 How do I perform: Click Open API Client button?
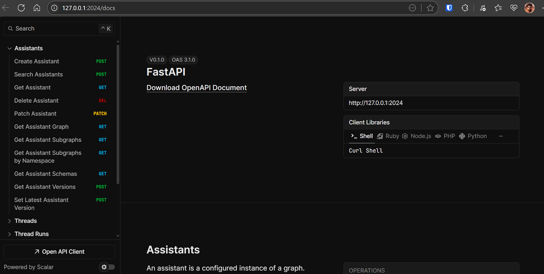point(59,252)
